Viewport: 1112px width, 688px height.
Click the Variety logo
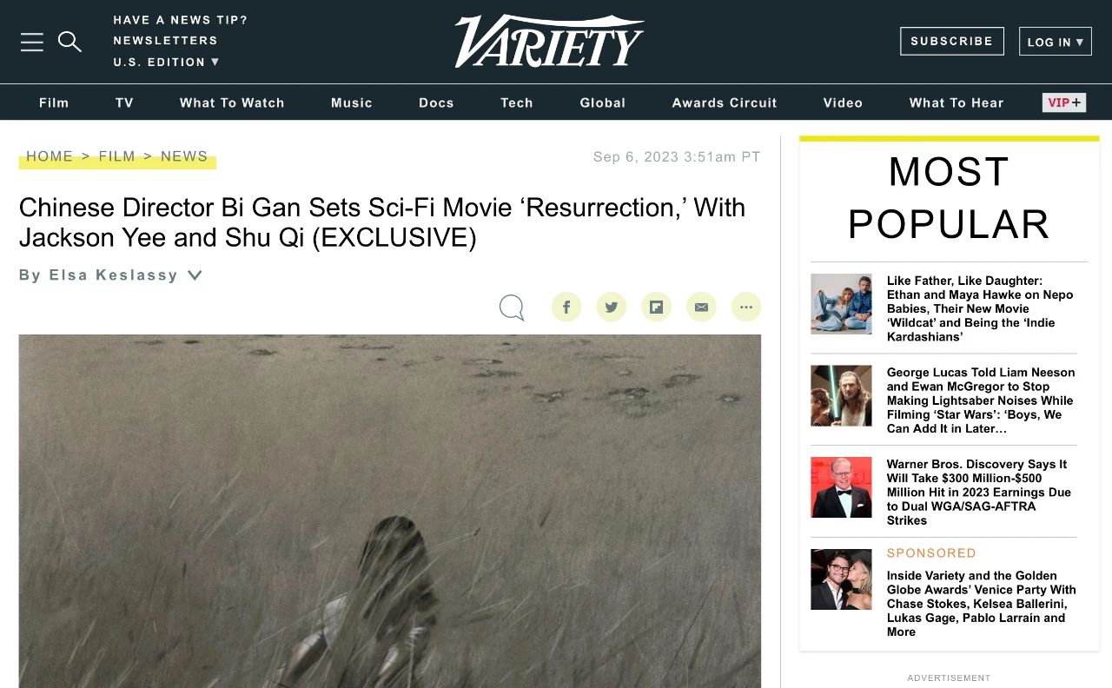click(x=549, y=41)
